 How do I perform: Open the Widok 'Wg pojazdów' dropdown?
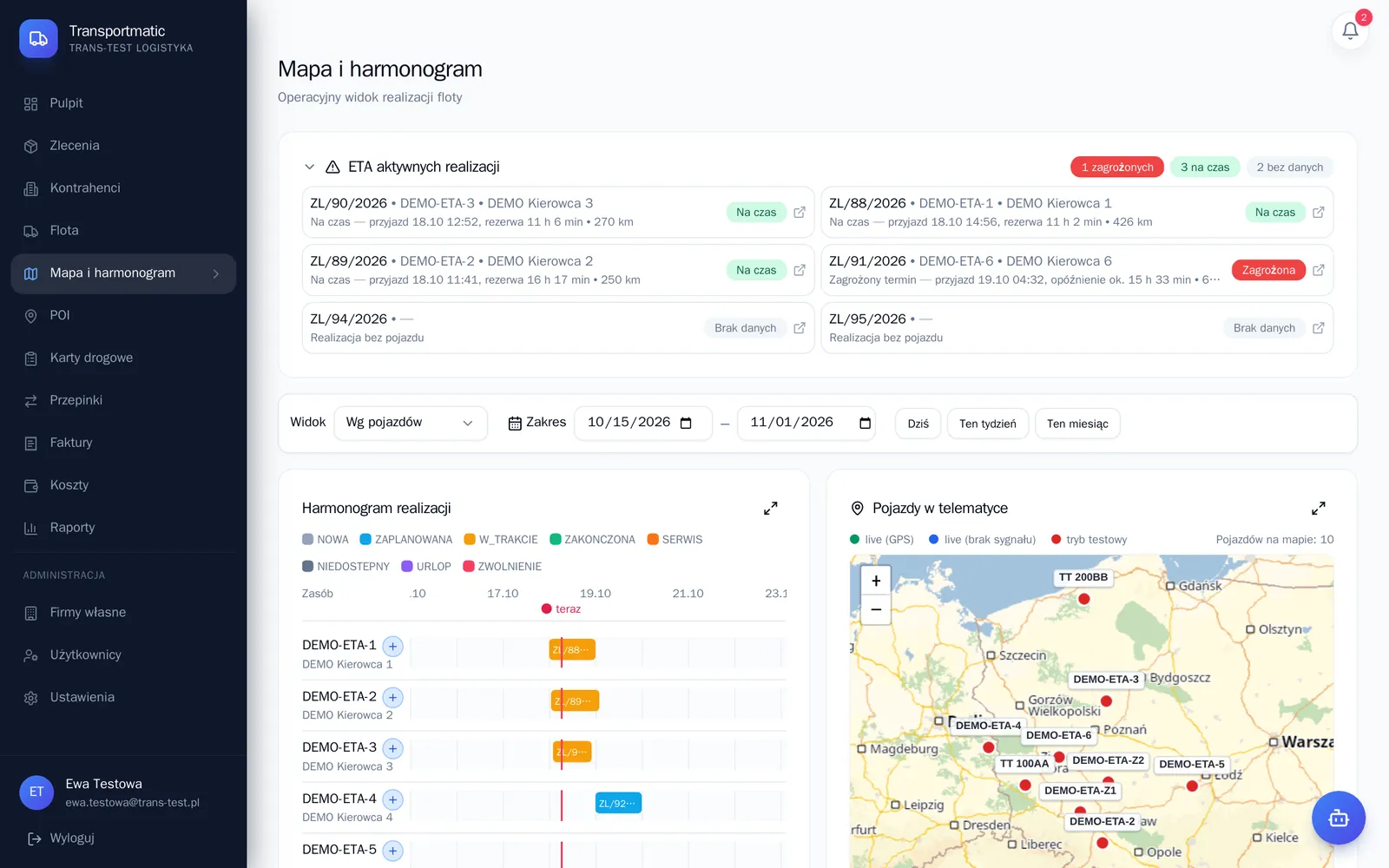[411, 424]
